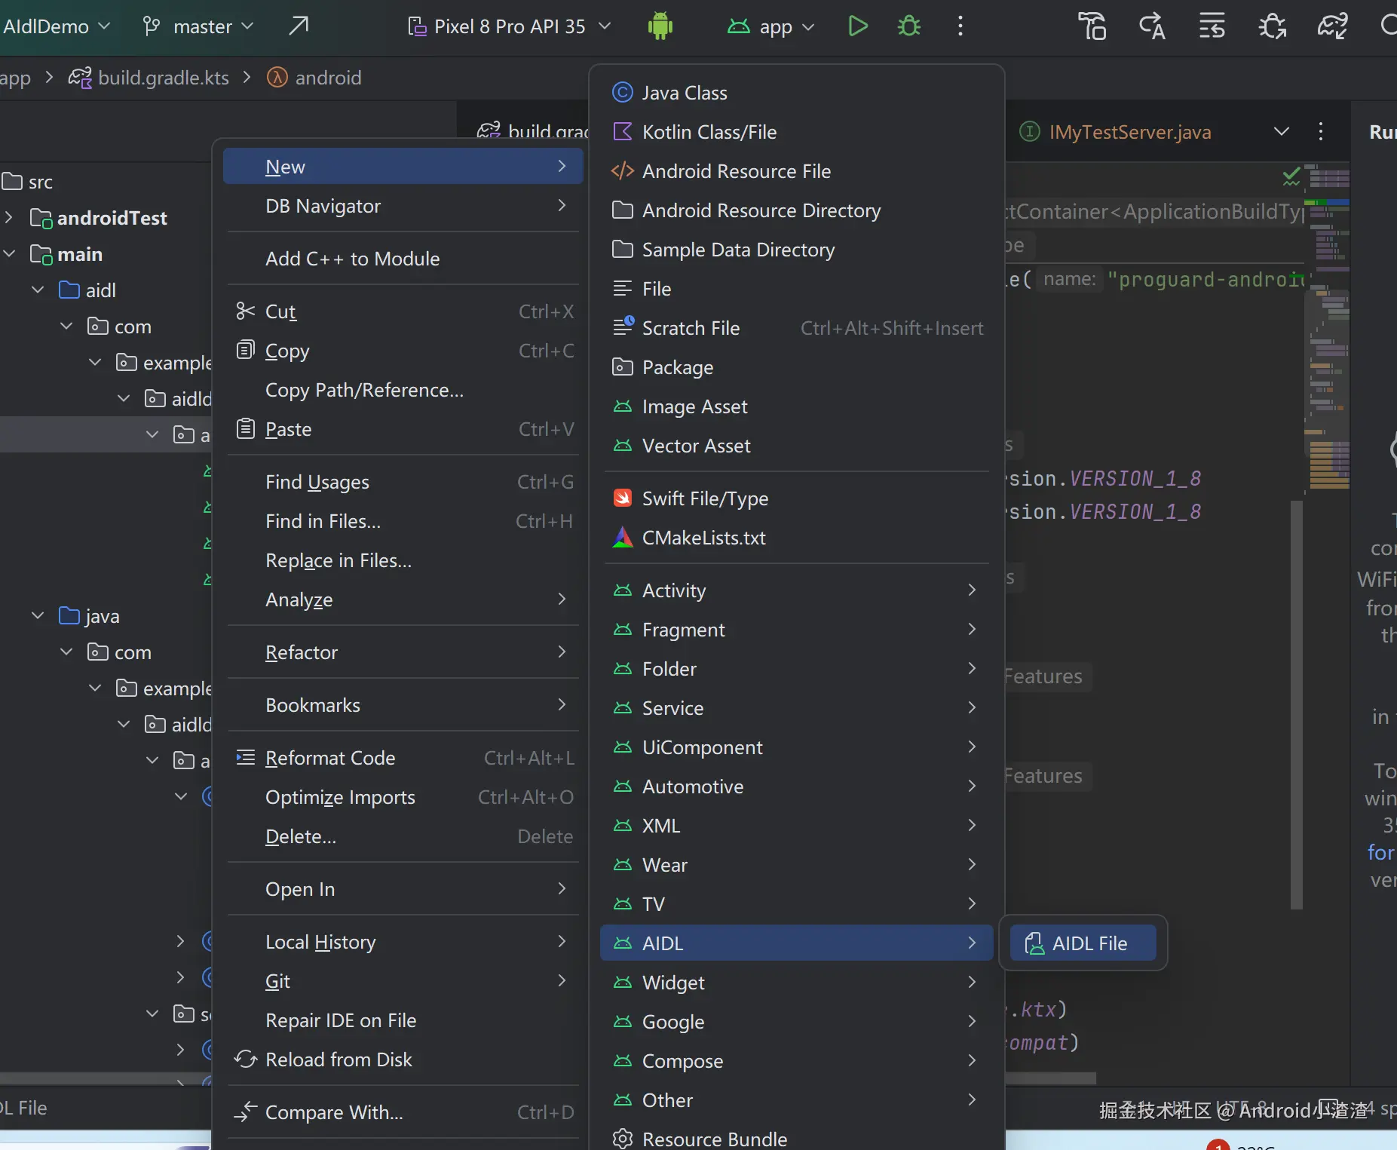Open the Service submenu

click(797, 708)
